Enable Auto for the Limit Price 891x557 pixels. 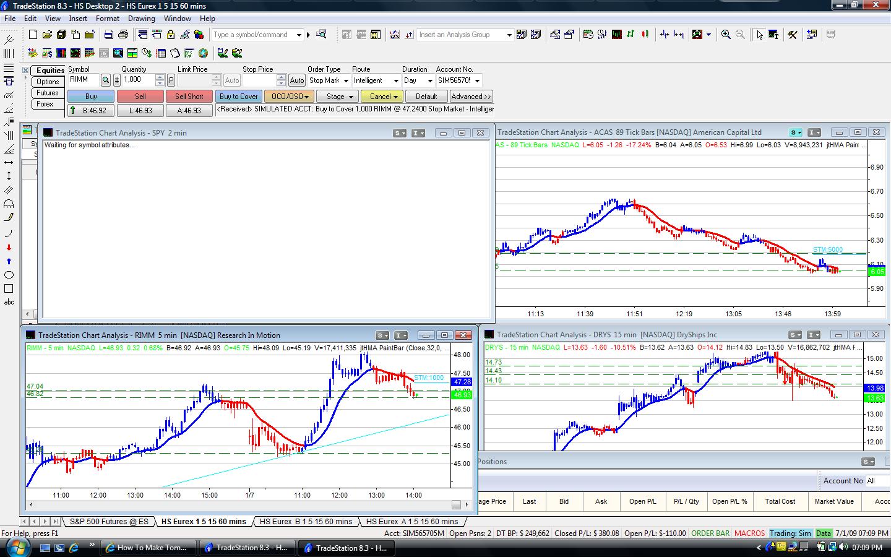click(231, 80)
